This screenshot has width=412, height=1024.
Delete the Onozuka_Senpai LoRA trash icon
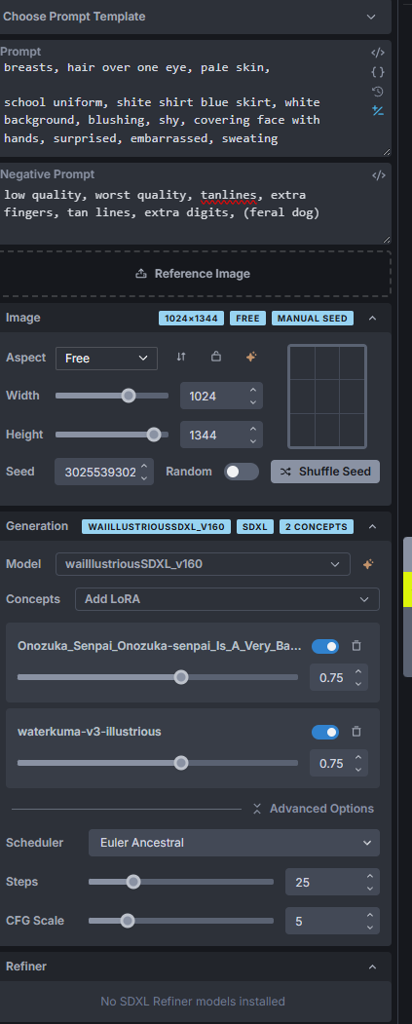356,646
